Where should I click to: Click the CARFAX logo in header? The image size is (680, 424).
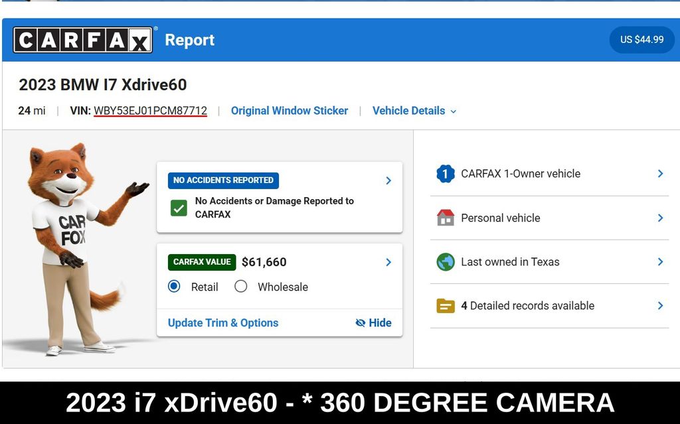pyautogui.click(x=83, y=40)
